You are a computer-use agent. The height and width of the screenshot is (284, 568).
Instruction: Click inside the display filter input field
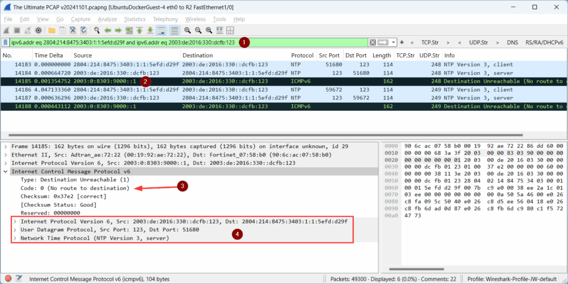tap(189, 42)
